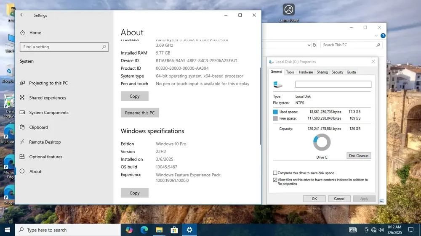Expand the Explorer address bar dropdown

pos(309,45)
